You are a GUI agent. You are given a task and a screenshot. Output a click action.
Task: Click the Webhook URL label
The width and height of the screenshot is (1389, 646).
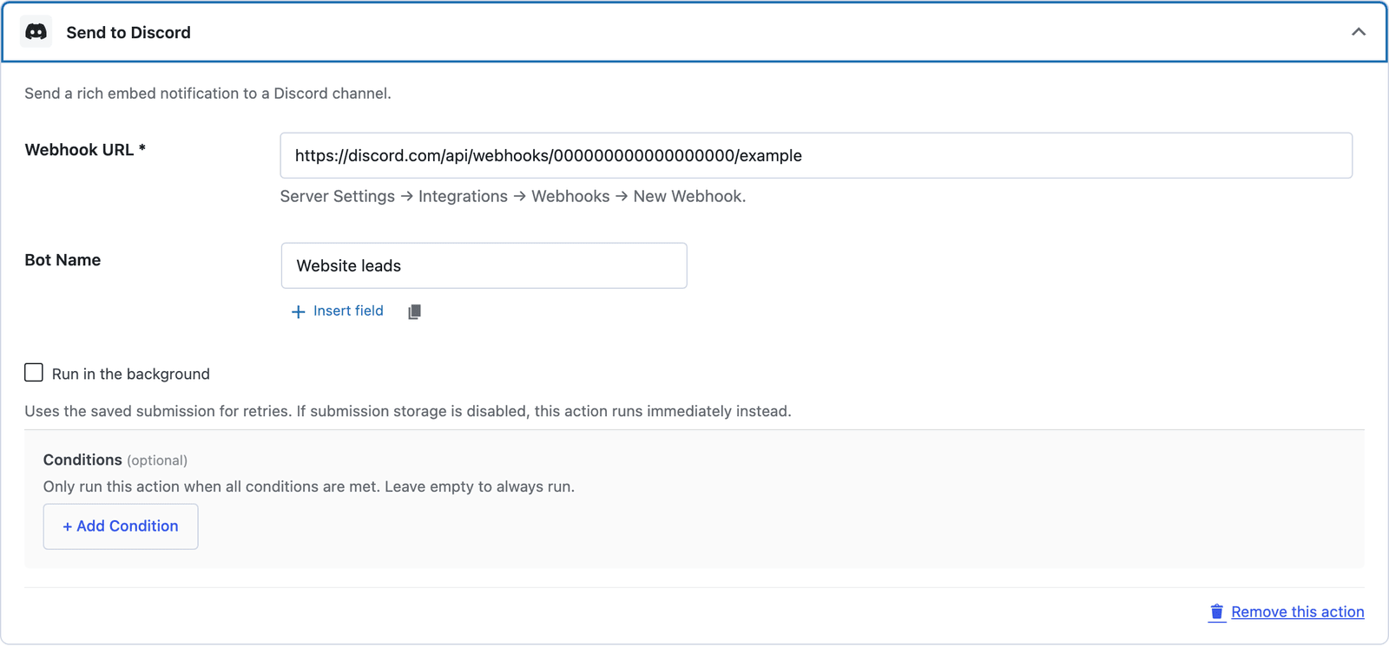point(85,150)
